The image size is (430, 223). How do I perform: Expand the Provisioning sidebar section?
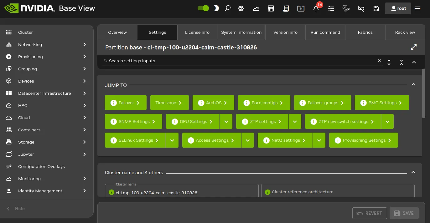click(x=47, y=57)
